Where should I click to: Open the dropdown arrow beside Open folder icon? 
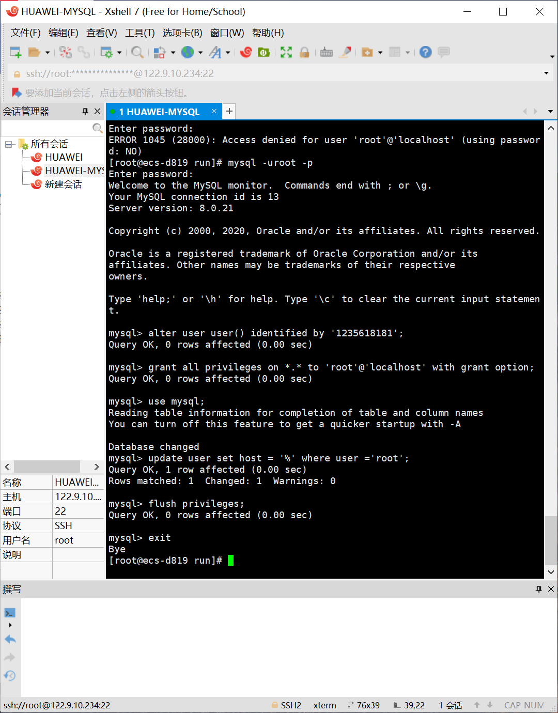click(x=47, y=53)
